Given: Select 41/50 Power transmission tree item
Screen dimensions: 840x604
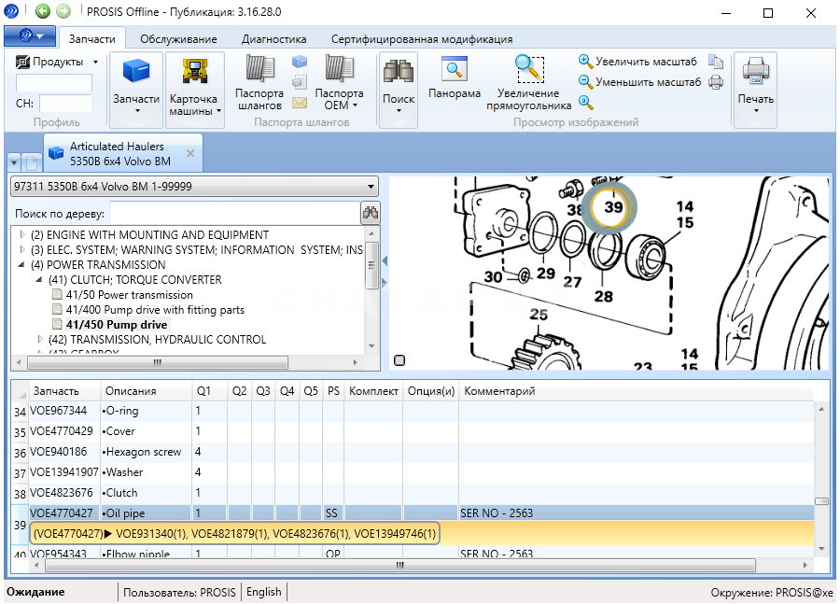Looking at the screenshot, I should [x=129, y=295].
